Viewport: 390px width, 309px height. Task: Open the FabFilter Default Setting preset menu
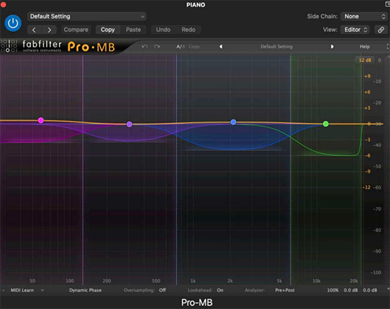[276, 46]
